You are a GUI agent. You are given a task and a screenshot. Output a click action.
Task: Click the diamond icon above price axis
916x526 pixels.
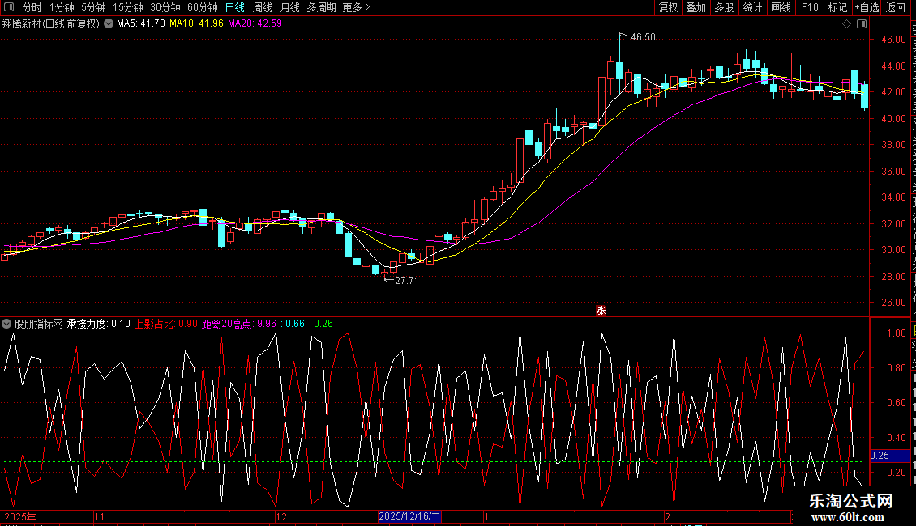(846, 24)
